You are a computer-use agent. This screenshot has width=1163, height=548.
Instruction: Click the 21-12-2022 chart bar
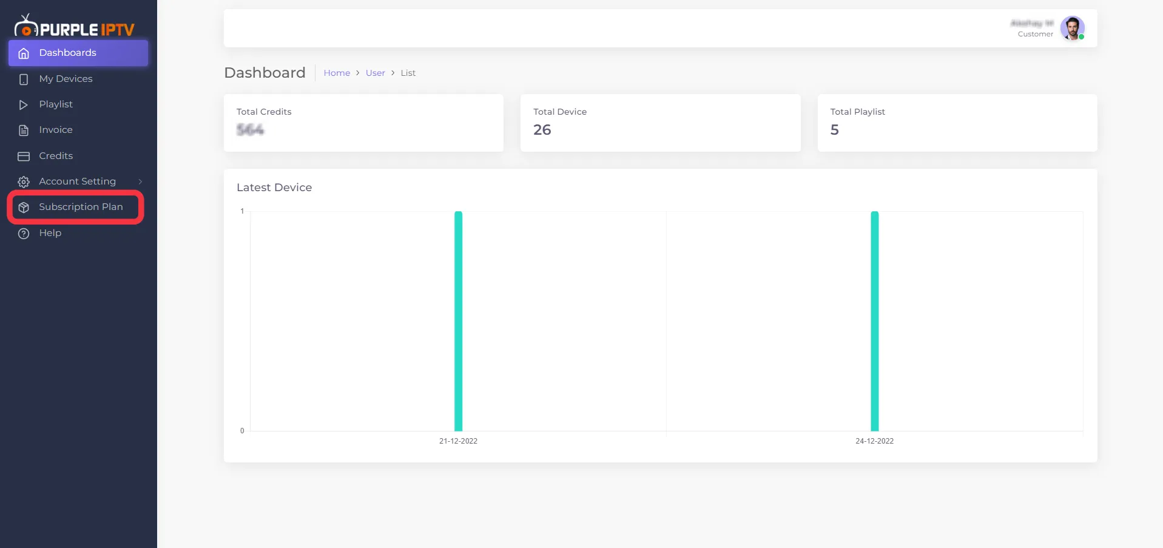[458, 321]
